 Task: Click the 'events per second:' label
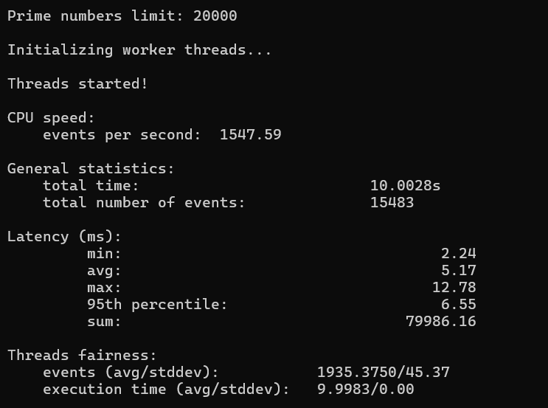122,135
